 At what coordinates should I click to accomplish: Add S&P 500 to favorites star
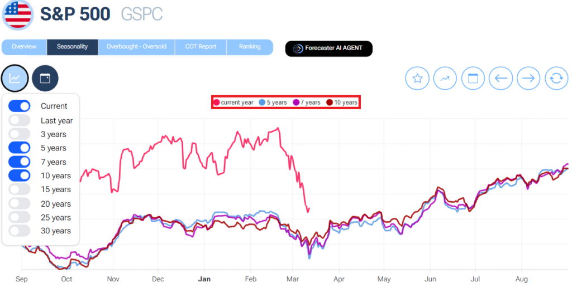[417, 78]
